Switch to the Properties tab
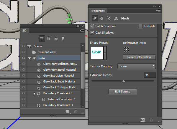 [98, 11]
